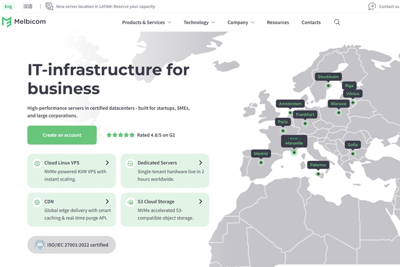
Task: Expand the Company menu chevron
Action: [x=253, y=22]
